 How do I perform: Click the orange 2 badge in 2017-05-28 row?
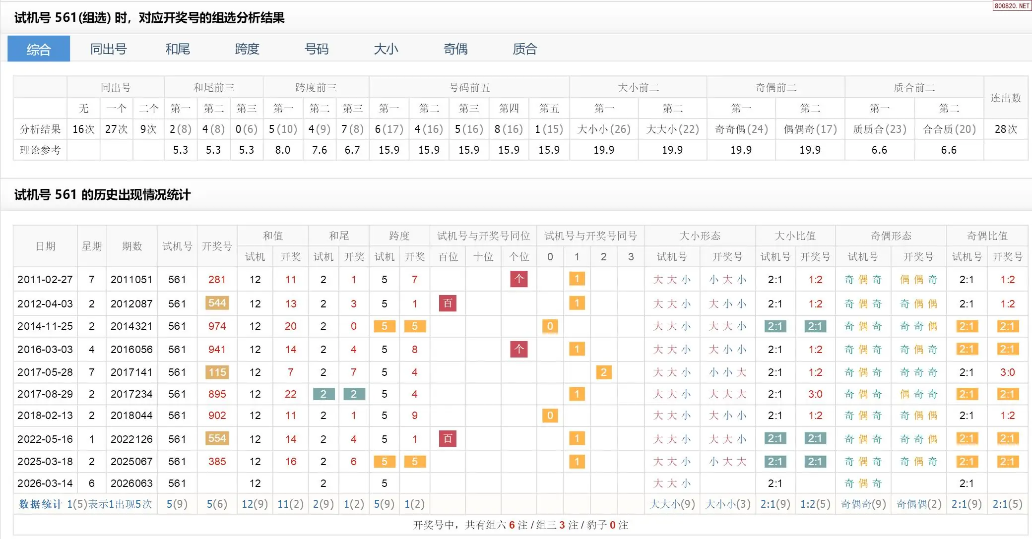603,372
